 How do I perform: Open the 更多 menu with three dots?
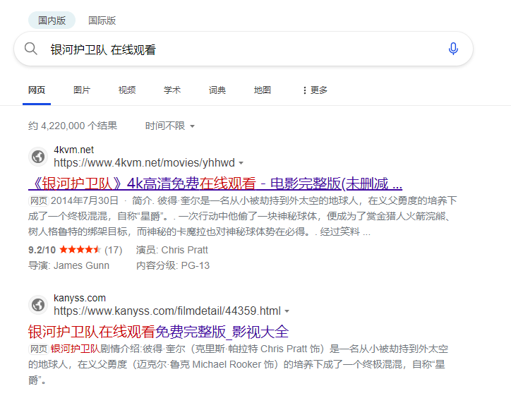click(x=314, y=90)
